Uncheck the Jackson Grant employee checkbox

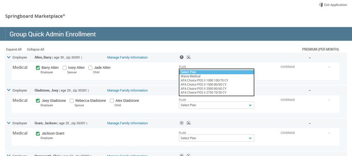tap(38, 134)
